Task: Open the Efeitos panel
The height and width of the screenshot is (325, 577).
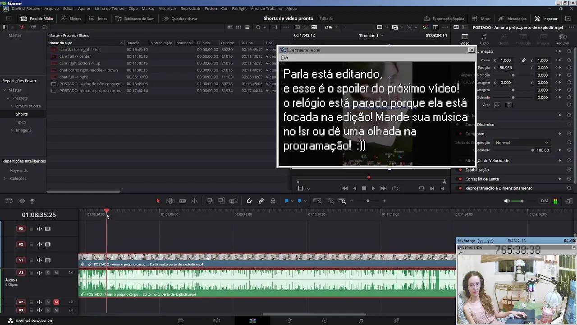Action: pyautogui.click(x=71, y=19)
